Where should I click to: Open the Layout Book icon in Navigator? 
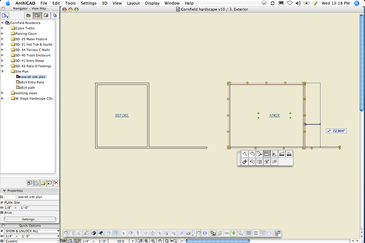coord(46,16)
